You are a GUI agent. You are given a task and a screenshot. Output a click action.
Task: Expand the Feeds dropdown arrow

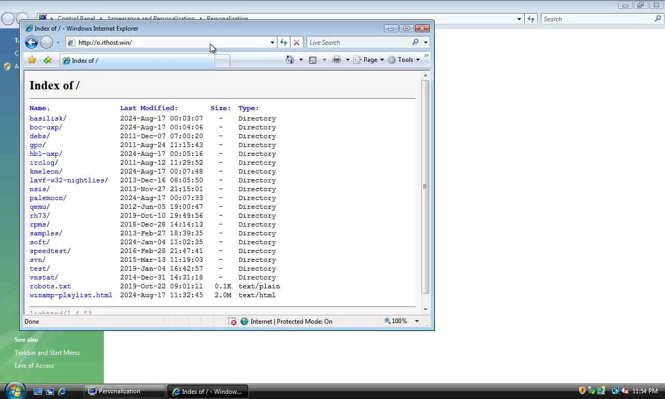[324, 60]
